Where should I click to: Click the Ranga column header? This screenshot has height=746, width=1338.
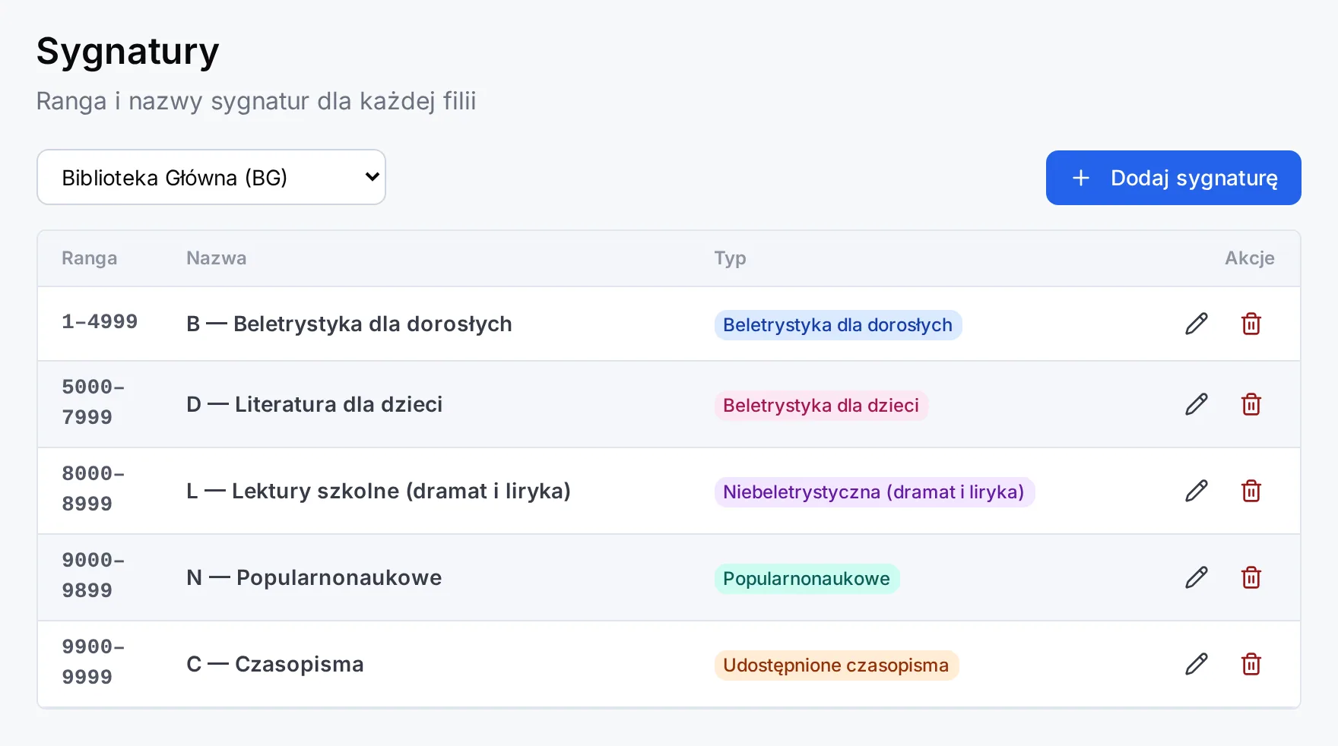click(x=90, y=258)
